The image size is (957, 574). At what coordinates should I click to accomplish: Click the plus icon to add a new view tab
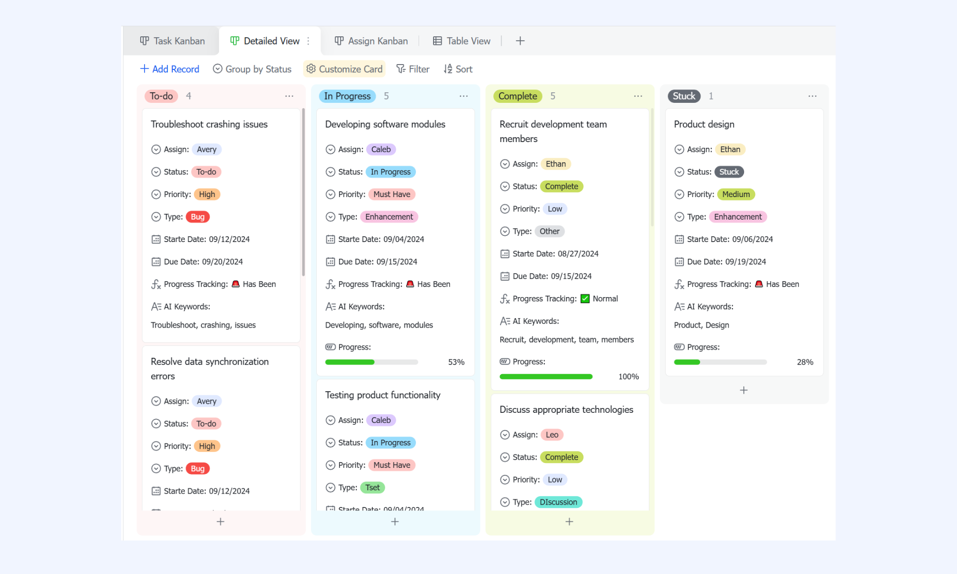520,41
